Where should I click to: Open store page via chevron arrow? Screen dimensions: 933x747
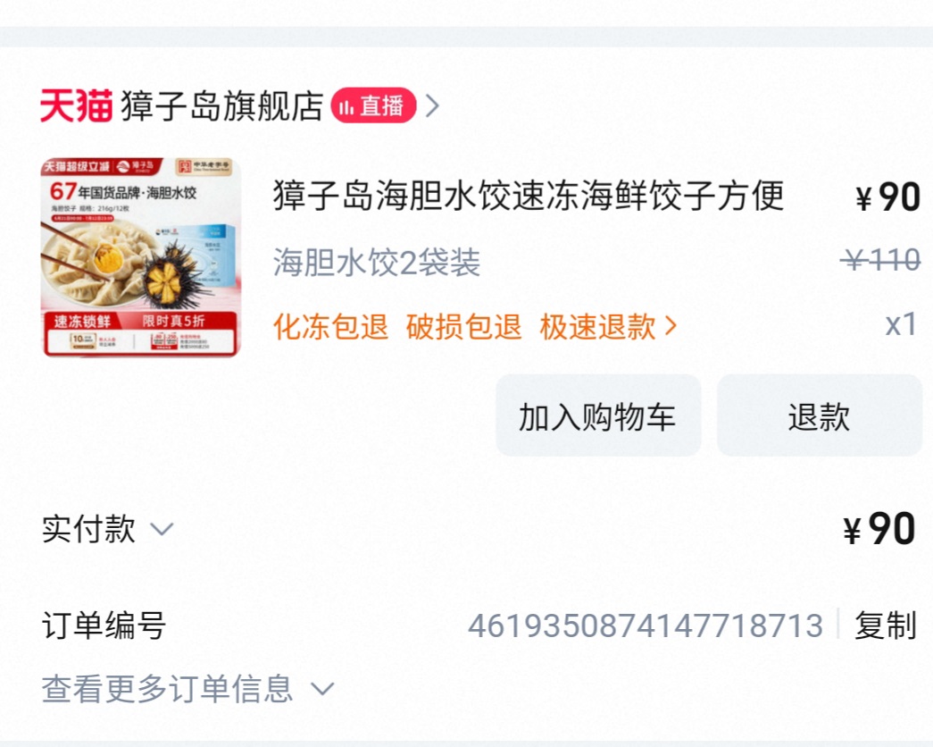pyautogui.click(x=433, y=106)
